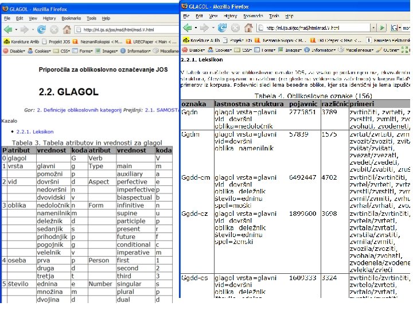Image resolution: width=413 pixels, height=310 pixels.
Task: Click Forward arrow in the right Firefox window
Action: [204, 28]
